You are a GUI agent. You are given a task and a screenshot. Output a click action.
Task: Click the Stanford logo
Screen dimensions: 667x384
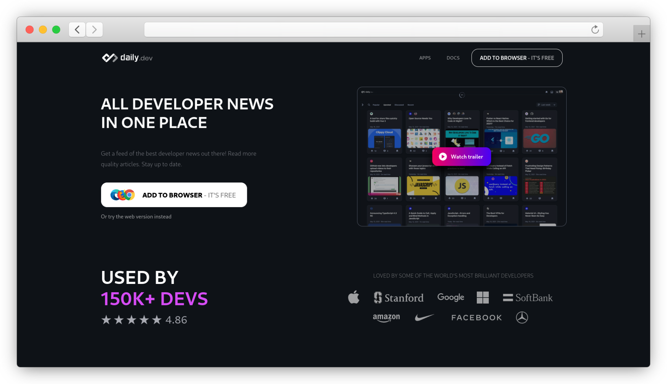399,298
